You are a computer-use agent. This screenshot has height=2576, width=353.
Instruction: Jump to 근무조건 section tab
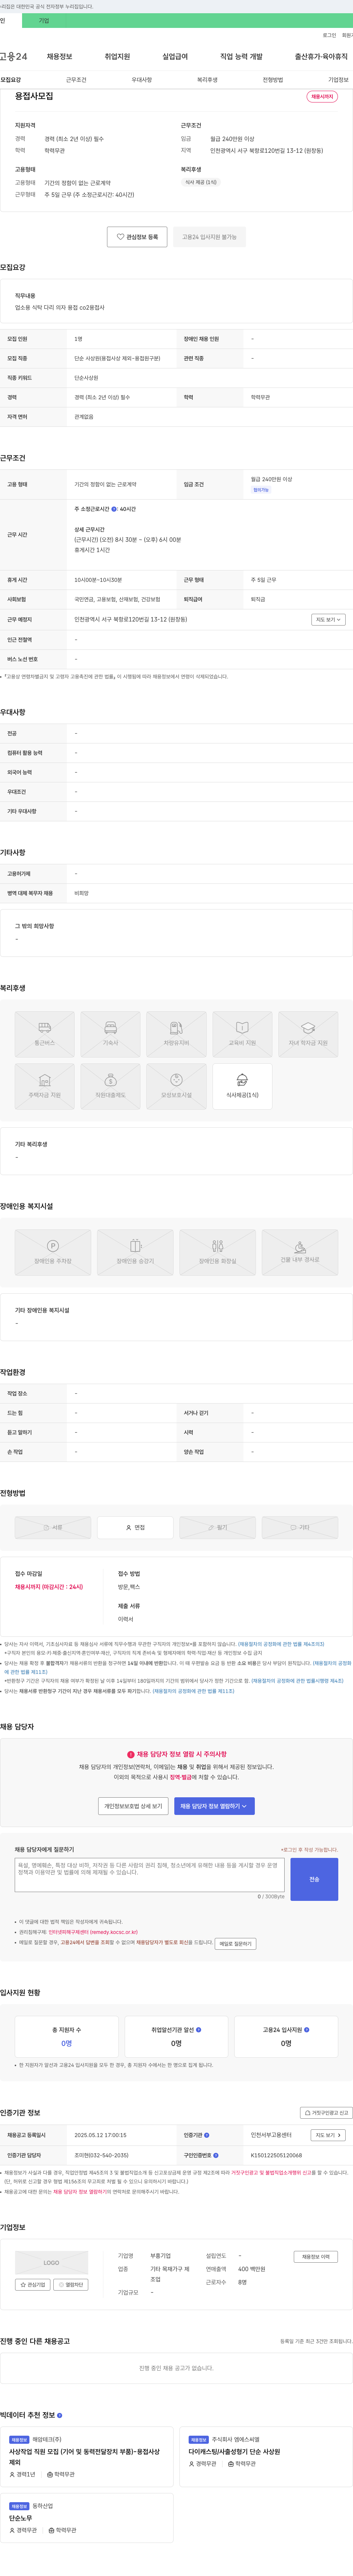76,80
